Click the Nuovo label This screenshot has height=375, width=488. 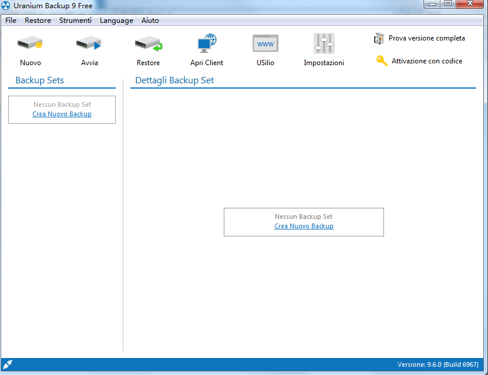point(31,63)
